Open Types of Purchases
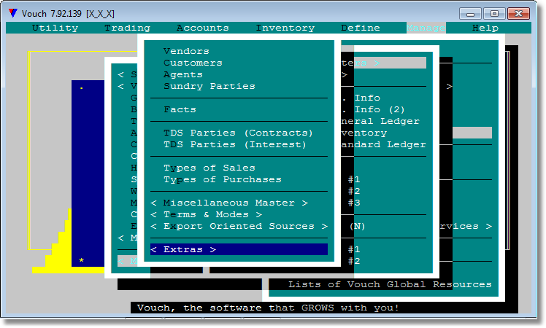The width and height of the screenshot is (546, 328). (223, 179)
